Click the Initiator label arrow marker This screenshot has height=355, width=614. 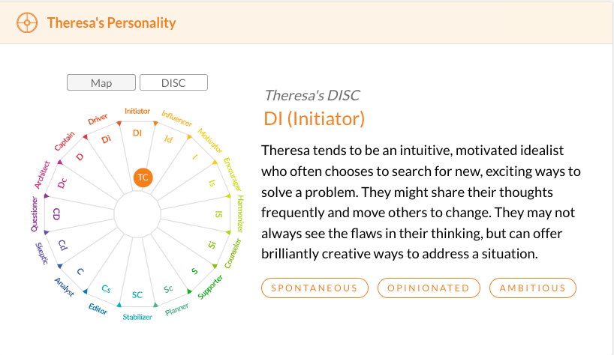(137, 121)
